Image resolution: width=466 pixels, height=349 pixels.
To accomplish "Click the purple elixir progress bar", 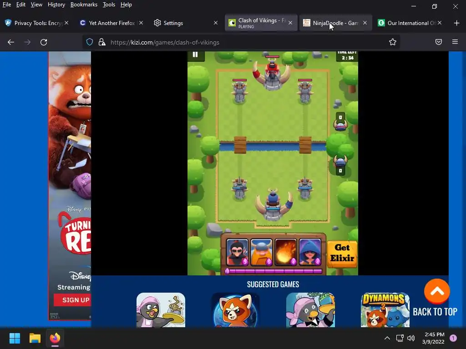I will pos(274,271).
